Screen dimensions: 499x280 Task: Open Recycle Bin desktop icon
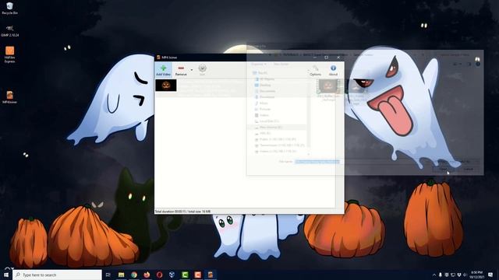(9, 9)
